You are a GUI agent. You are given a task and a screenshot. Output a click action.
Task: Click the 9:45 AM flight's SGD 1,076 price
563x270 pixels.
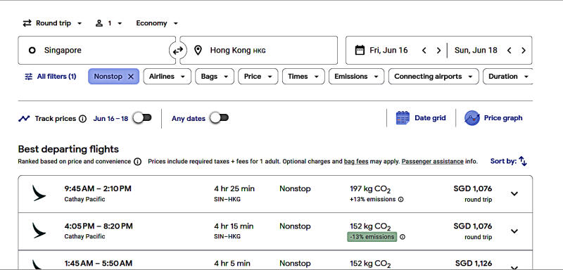pos(472,189)
